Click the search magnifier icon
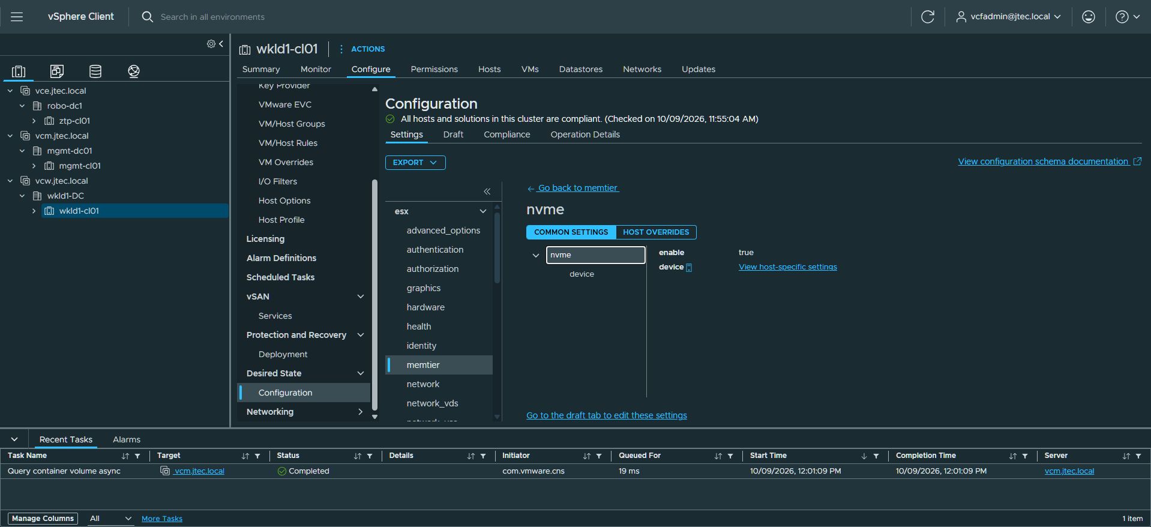 pyautogui.click(x=147, y=17)
